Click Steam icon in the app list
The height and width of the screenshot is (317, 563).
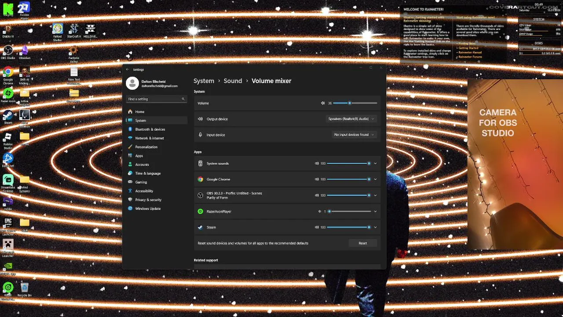pos(200,227)
